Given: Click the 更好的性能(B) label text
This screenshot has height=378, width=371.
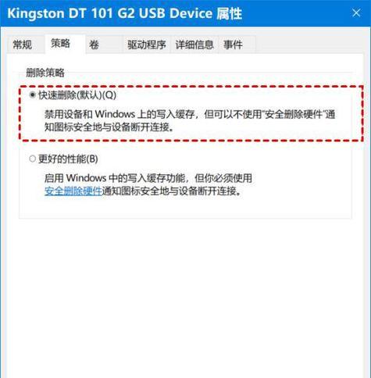Looking at the screenshot, I should (x=68, y=159).
